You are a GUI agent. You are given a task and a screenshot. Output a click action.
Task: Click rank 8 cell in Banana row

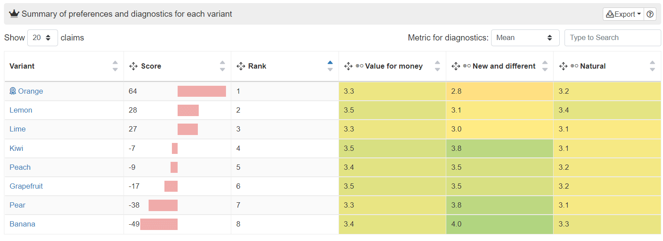pos(285,224)
